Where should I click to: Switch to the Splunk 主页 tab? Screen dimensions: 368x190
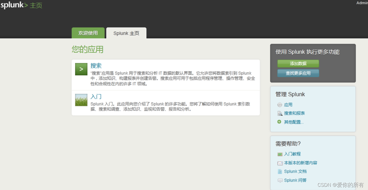click(x=126, y=33)
